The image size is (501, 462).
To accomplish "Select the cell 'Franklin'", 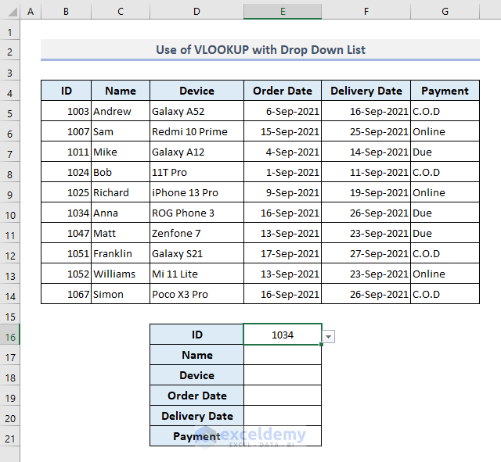I will click(x=121, y=253).
